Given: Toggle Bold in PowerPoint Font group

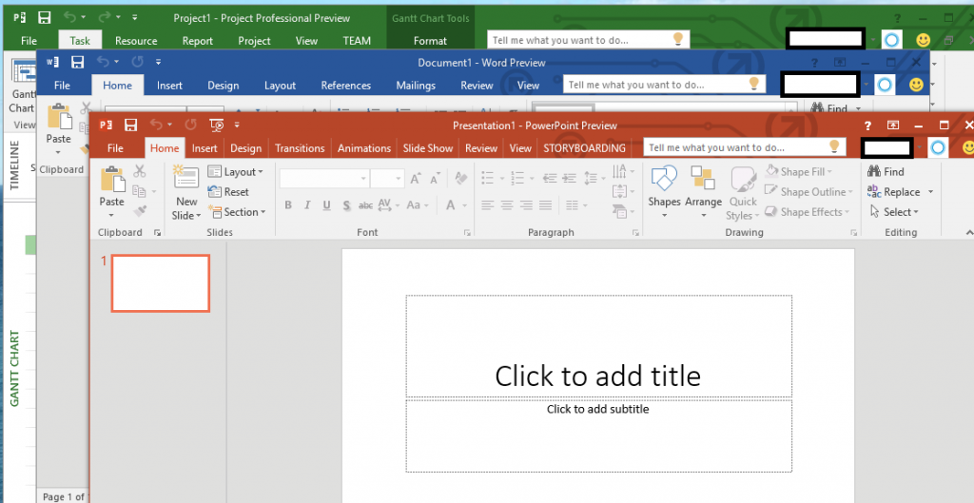Looking at the screenshot, I should point(288,205).
